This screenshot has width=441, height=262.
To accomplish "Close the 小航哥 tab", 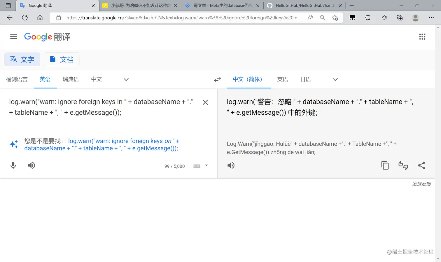I will (175, 6).
